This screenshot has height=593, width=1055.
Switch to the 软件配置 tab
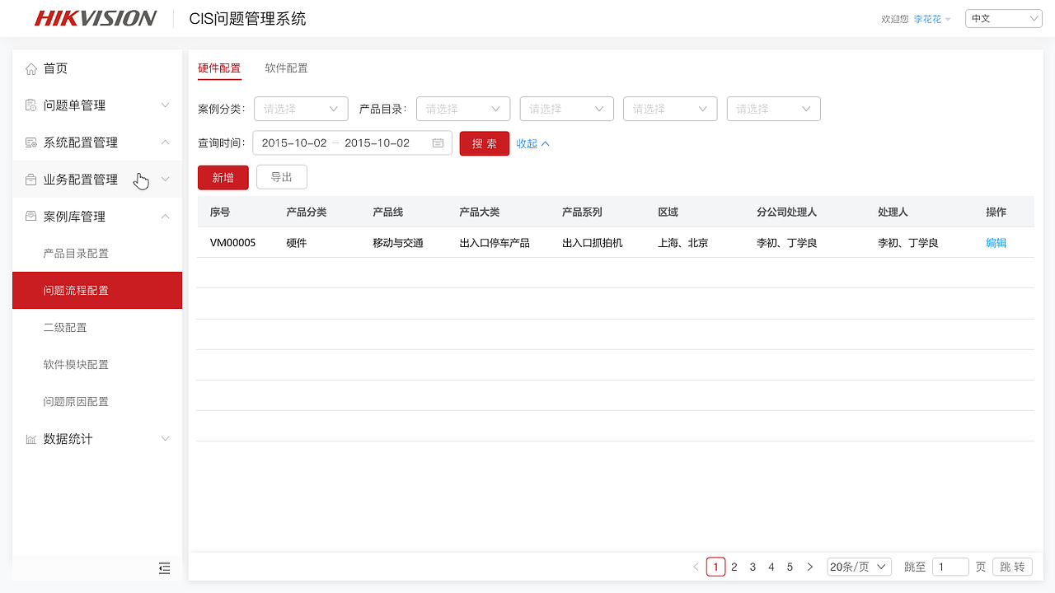287,69
